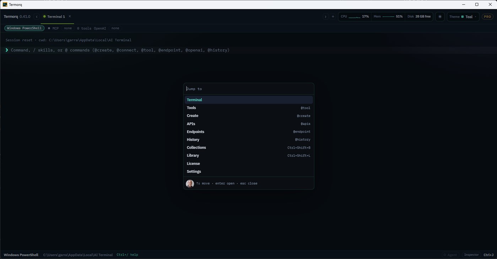Click 'Windows PowerShell' in status bar
The height and width of the screenshot is (259, 497).
(x=21, y=255)
